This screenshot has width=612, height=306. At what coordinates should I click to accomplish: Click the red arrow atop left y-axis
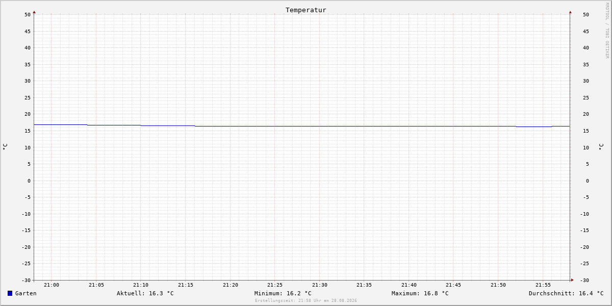[34, 12]
